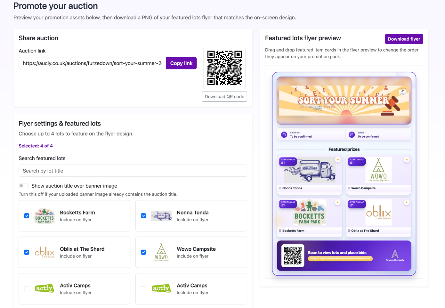Select the Bocketts Farm lot title text

(77, 213)
